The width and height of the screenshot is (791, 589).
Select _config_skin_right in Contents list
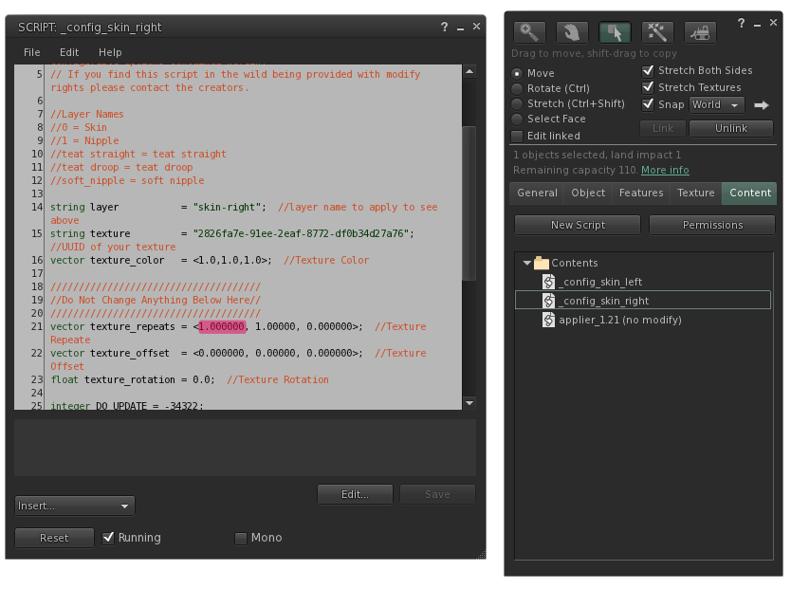[x=604, y=301]
